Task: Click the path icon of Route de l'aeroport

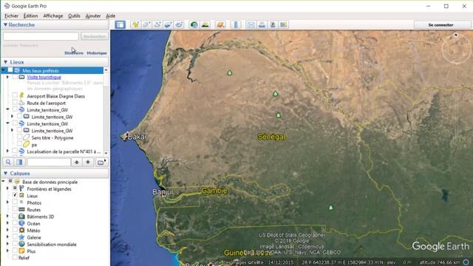Action: (x=21, y=103)
